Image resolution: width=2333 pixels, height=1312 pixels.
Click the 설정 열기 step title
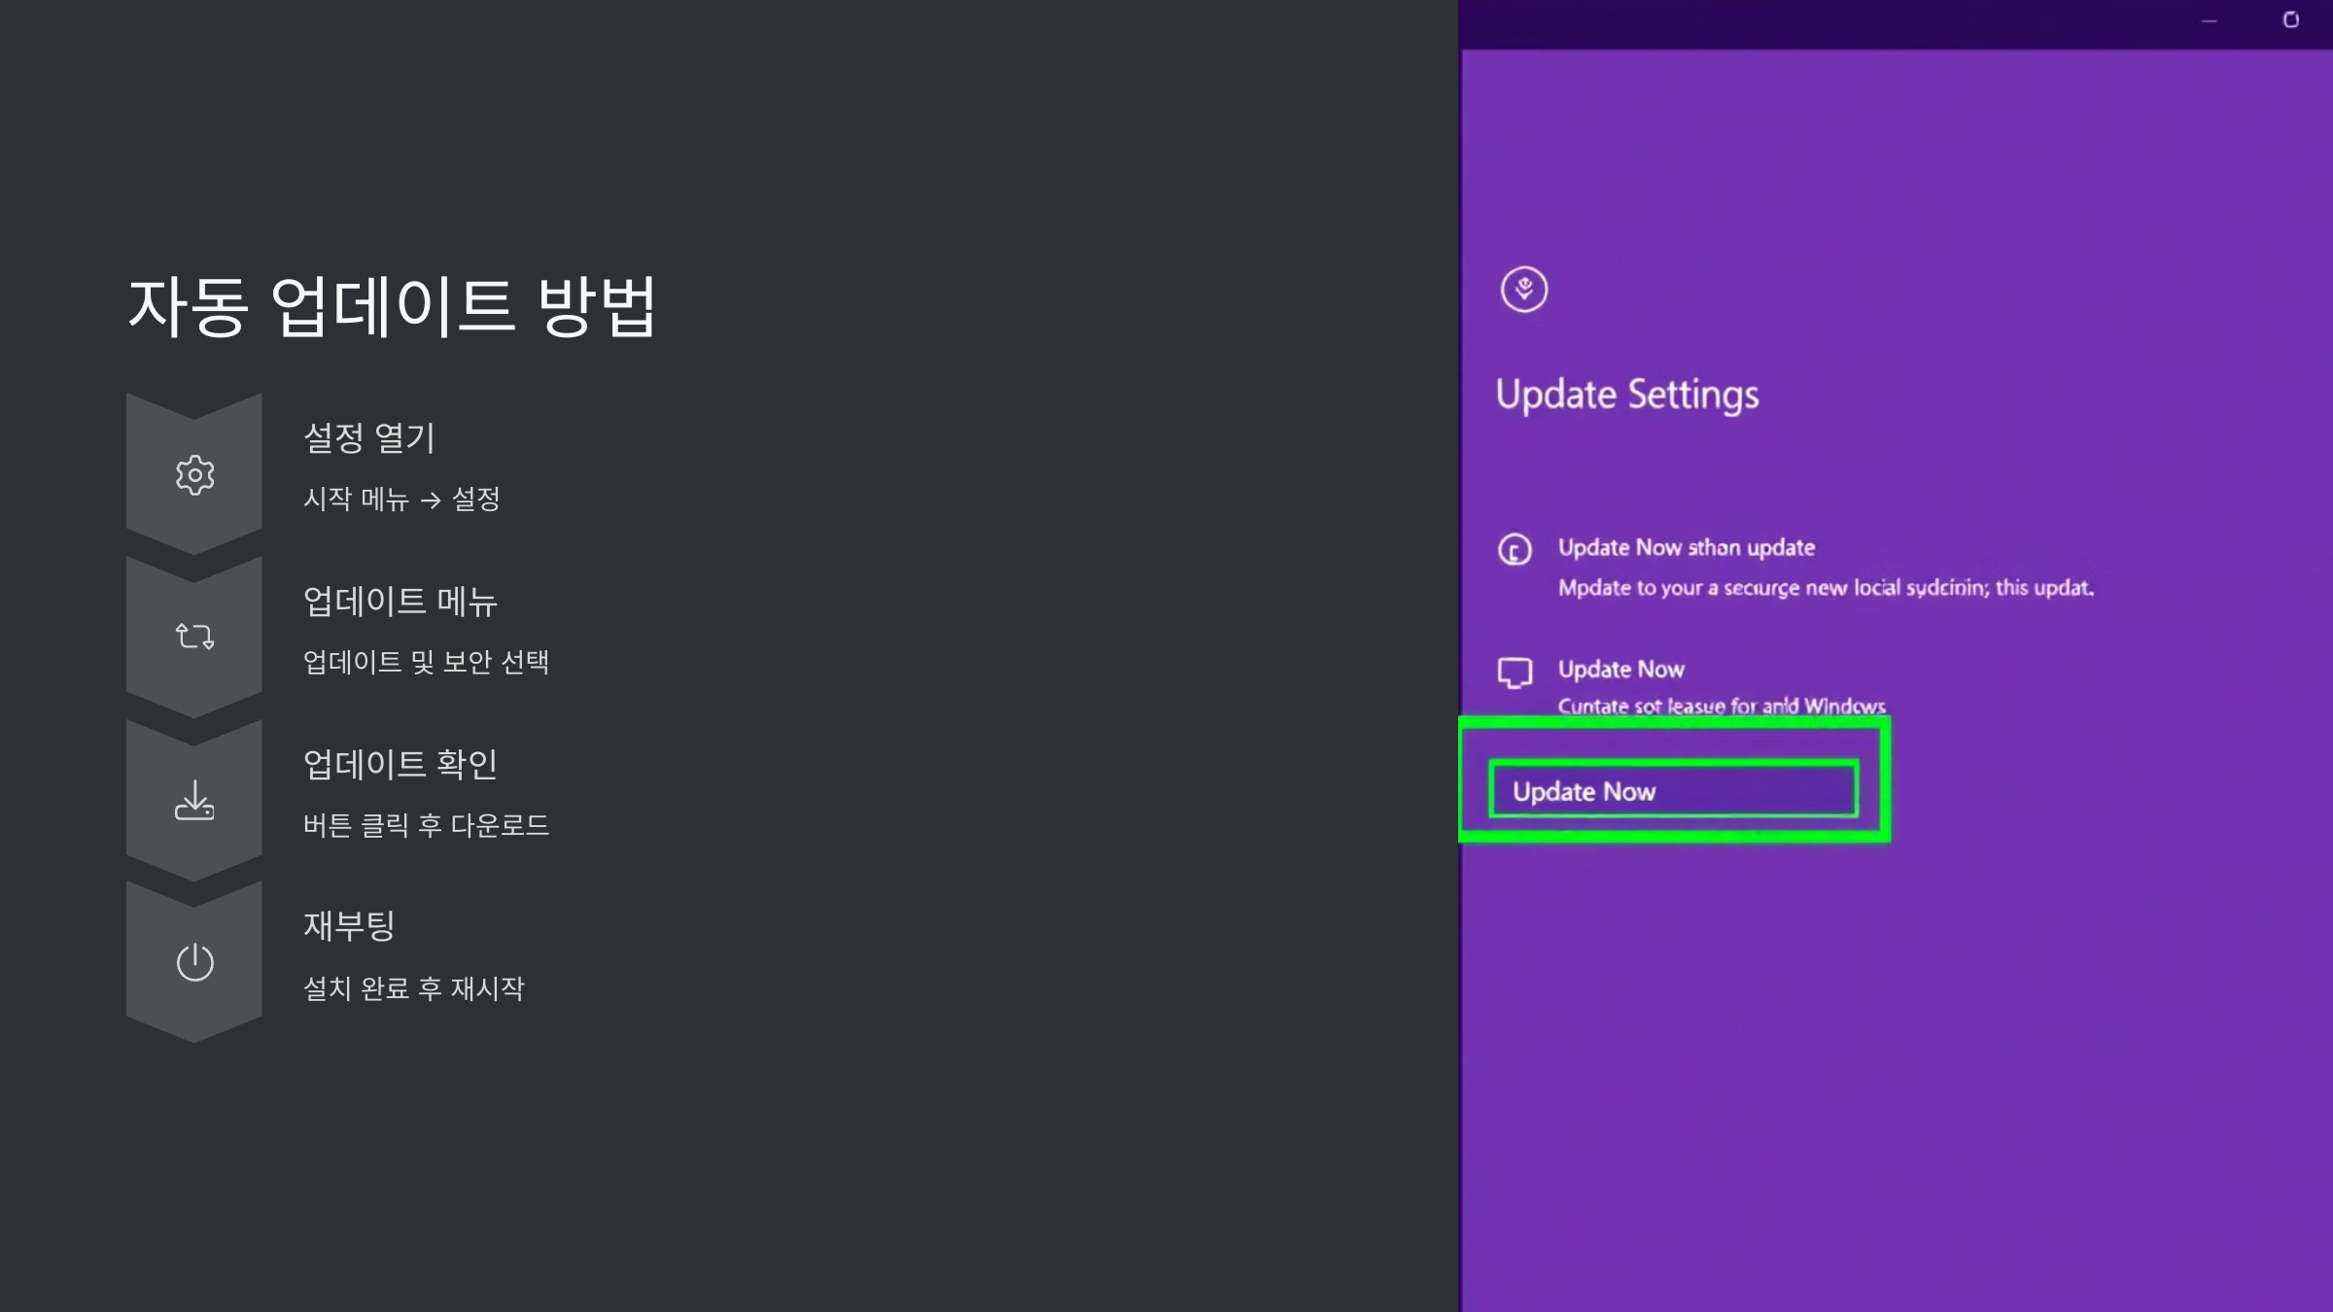pos(369,438)
